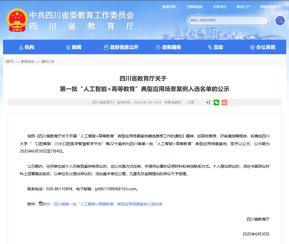This screenshot has height=244, width=289.
Task: Go to 新闻动态 breadcrumb
Action: (x=28, y=62)
